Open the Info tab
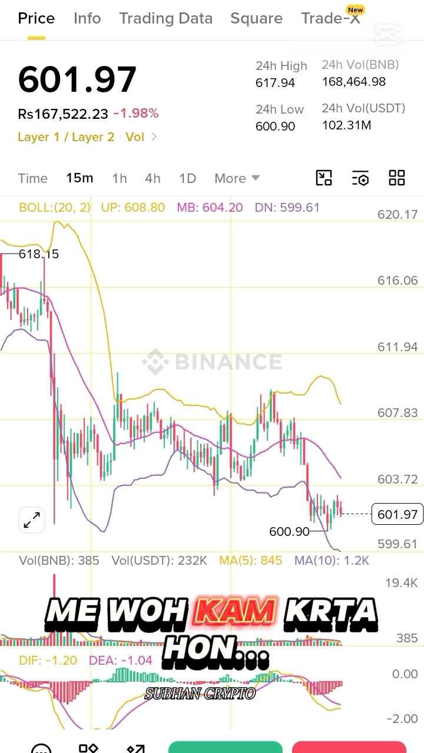424x753 pixels. pos(87,18)
